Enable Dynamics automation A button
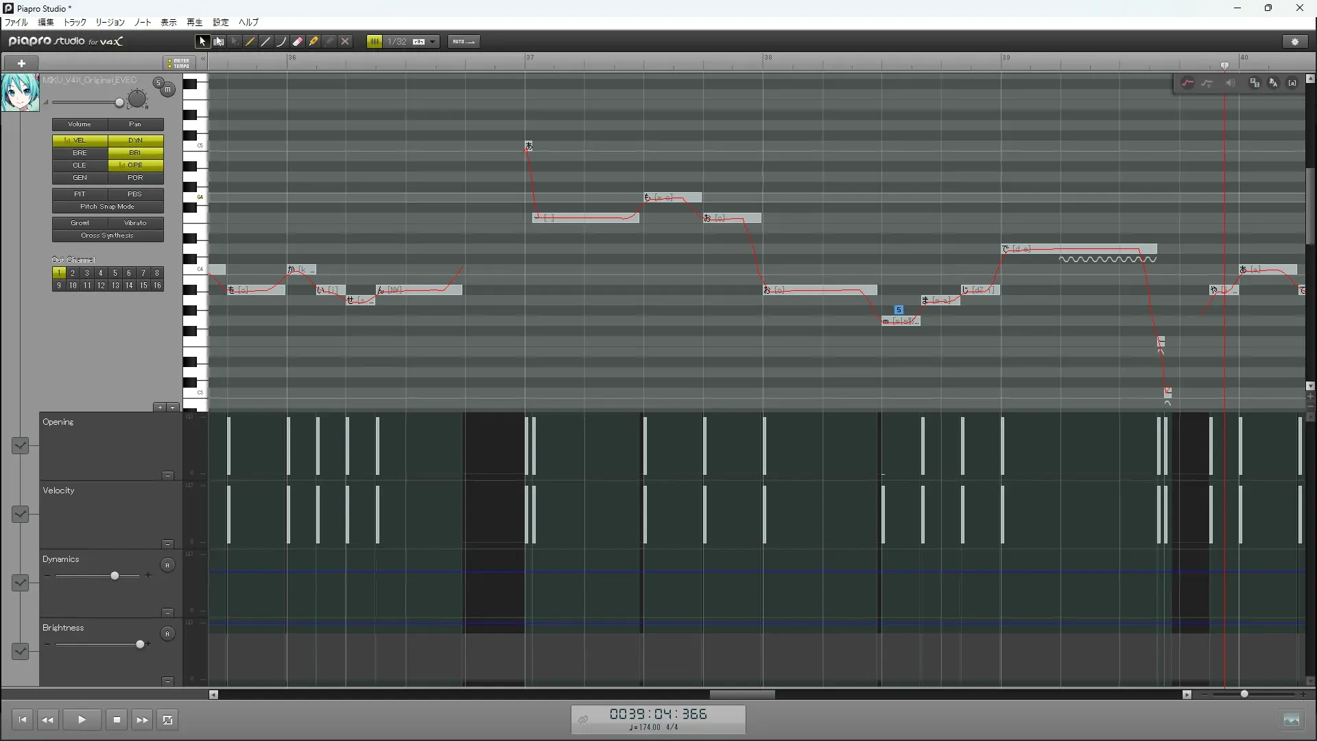 pos(167,565)
